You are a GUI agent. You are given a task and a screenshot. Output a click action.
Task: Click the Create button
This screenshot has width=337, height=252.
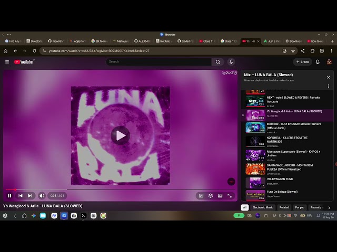coord(302,62)
